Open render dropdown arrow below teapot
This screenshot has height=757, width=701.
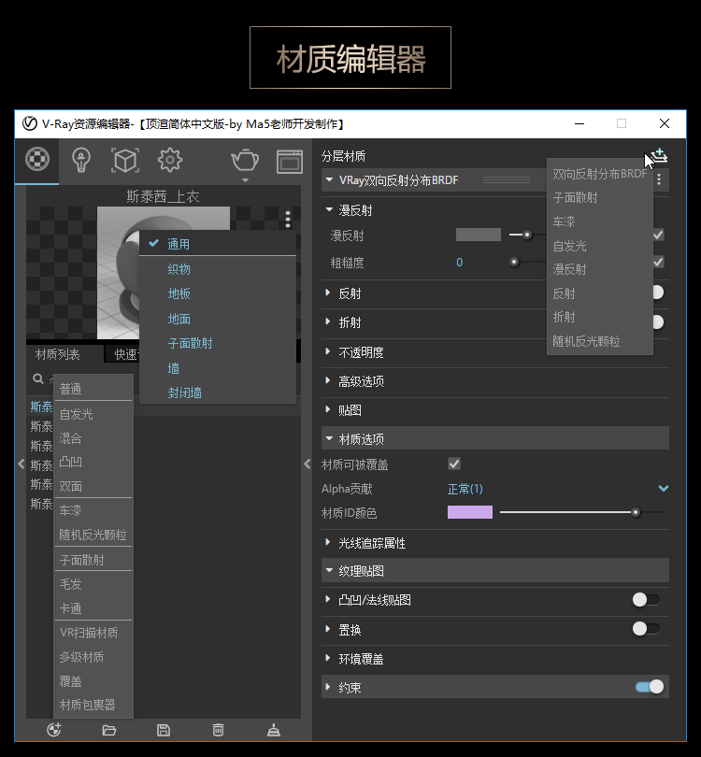coord(245,180)
